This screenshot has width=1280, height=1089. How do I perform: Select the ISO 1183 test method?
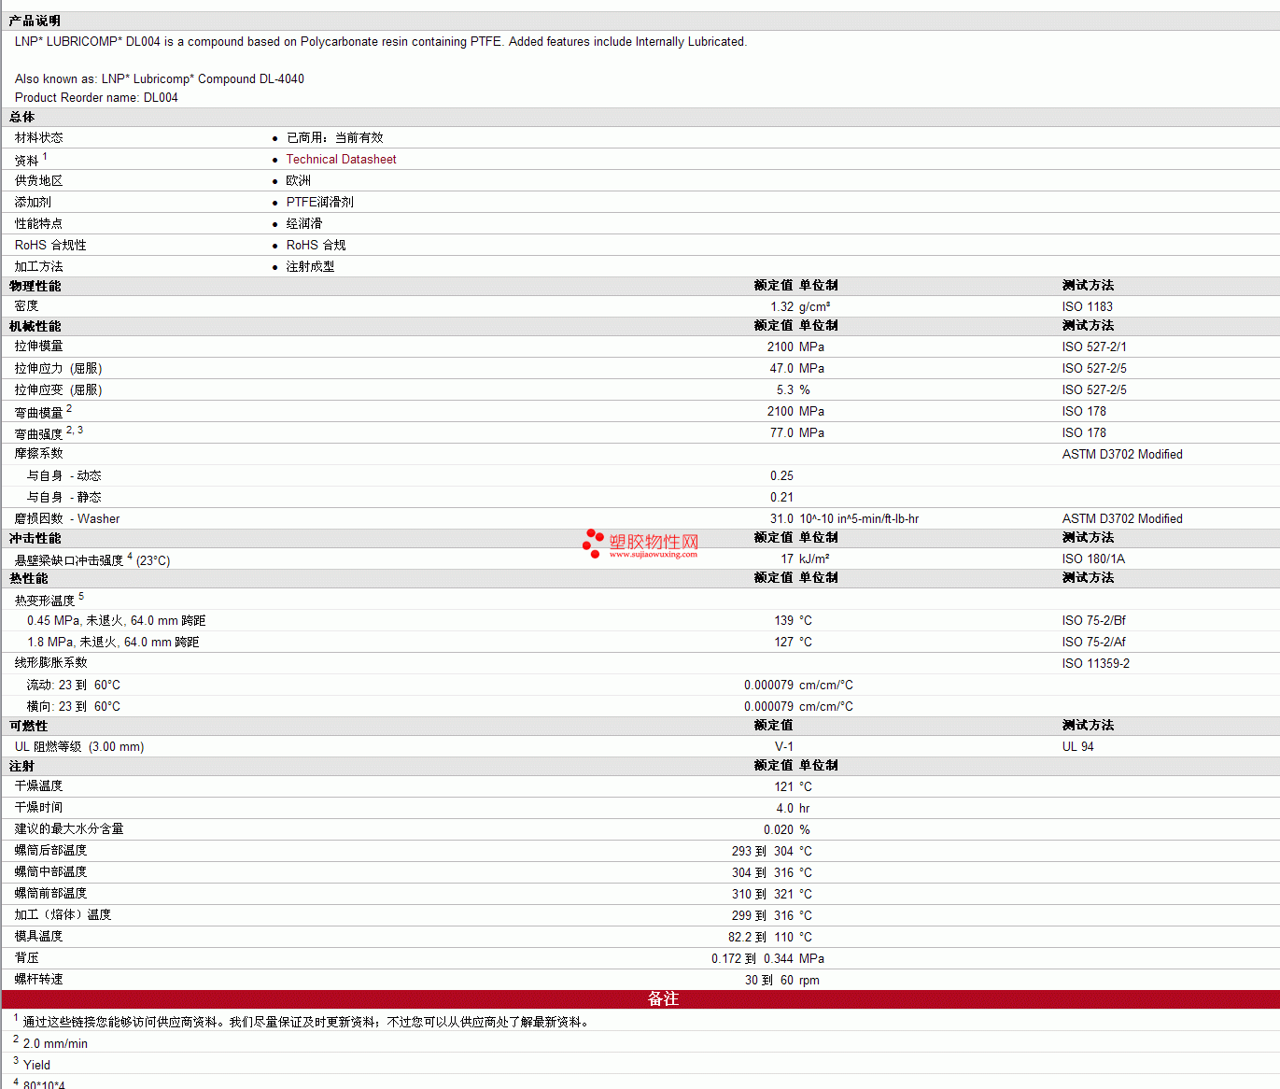(1088, 307)
